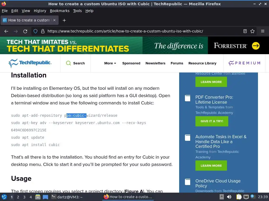Switch to workspace 3

[24, 197]
